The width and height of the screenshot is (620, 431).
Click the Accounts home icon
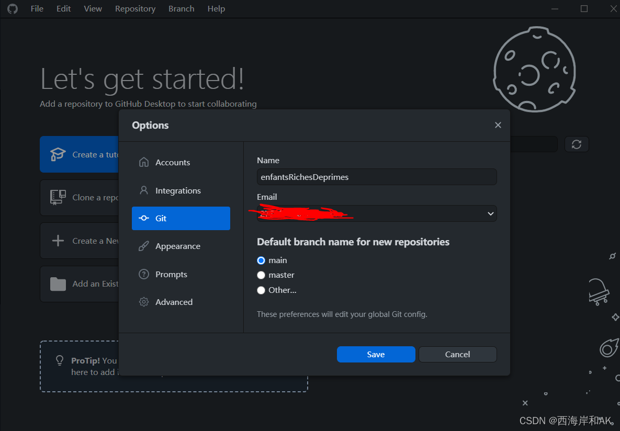pyautogui.click(x=144, y=162)
